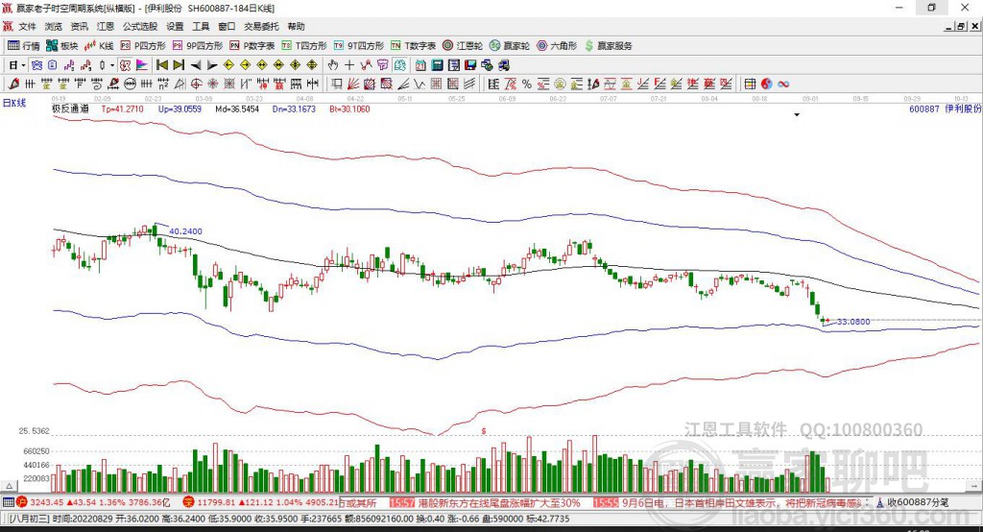Open the 窗口 menu
Viewport: 983px width, 532px height.
(227, 26)
